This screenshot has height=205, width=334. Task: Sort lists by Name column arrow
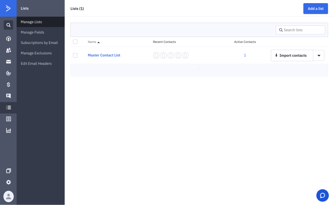point(98,42)
